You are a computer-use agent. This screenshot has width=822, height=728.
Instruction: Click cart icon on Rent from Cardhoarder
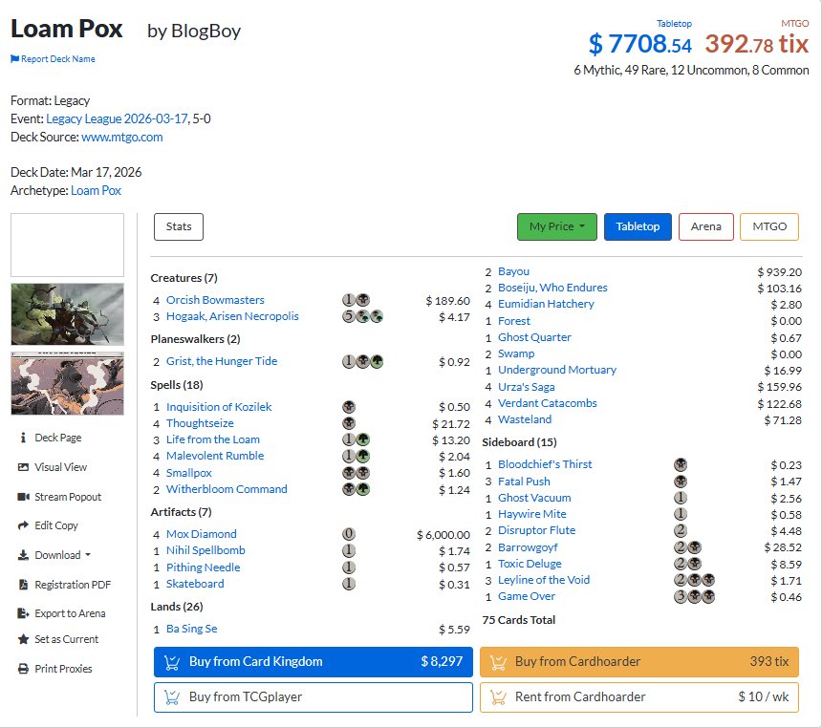(498, 697)
